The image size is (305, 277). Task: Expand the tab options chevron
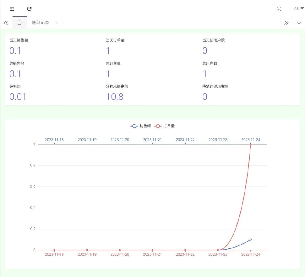[299, 23]
